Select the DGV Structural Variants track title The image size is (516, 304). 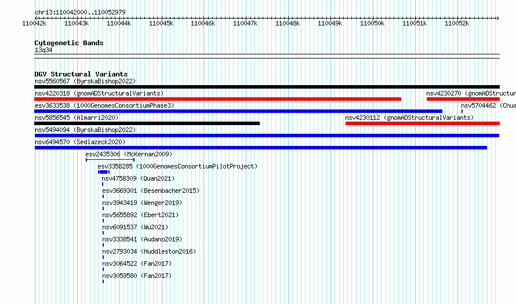81,74
